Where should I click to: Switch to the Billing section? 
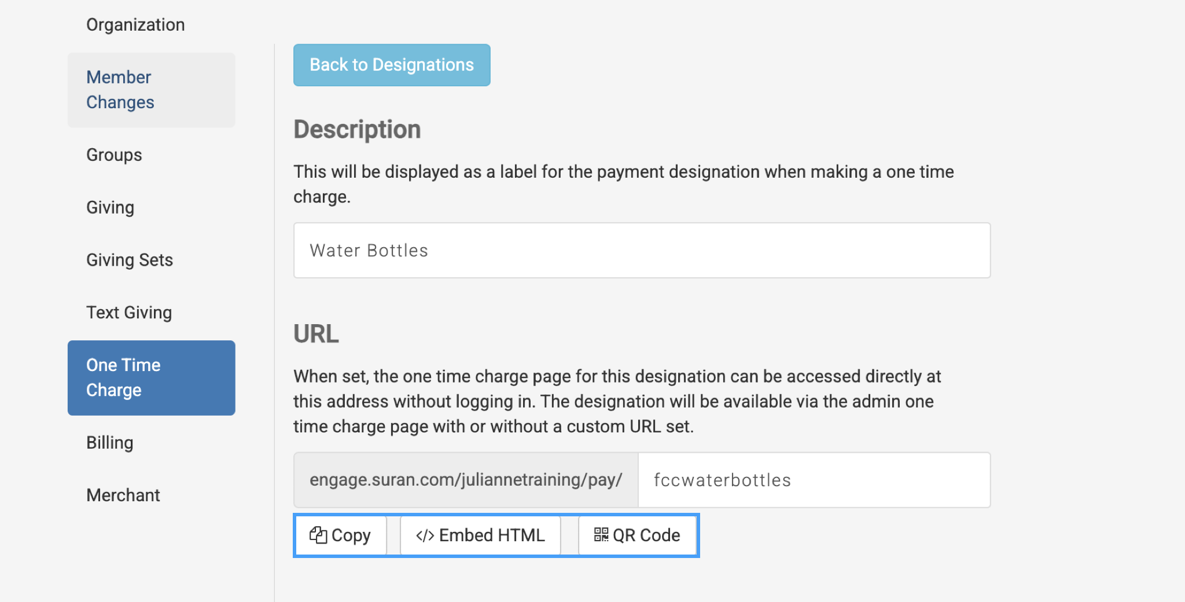109,442
